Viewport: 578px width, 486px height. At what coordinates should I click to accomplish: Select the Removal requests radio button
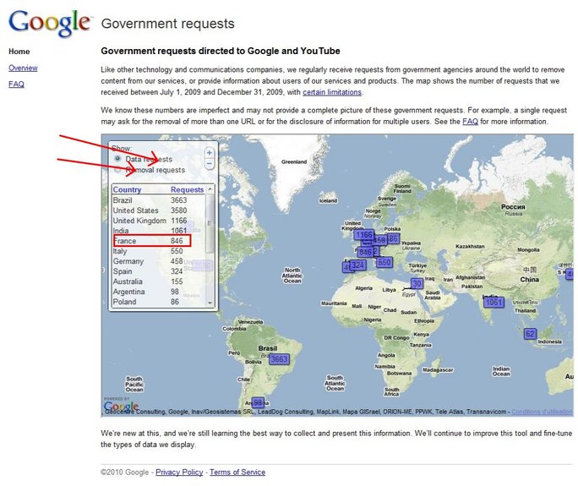point(117,170)
